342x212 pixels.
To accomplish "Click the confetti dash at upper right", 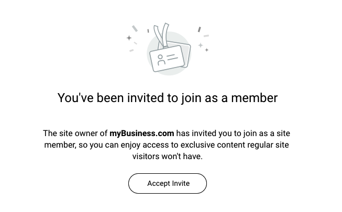I will tap(199, 29).
